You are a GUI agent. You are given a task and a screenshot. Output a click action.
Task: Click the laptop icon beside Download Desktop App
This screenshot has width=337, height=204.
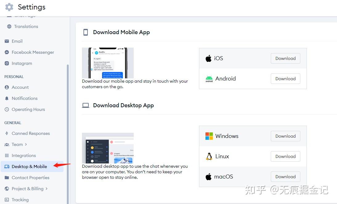pos(86,105)
